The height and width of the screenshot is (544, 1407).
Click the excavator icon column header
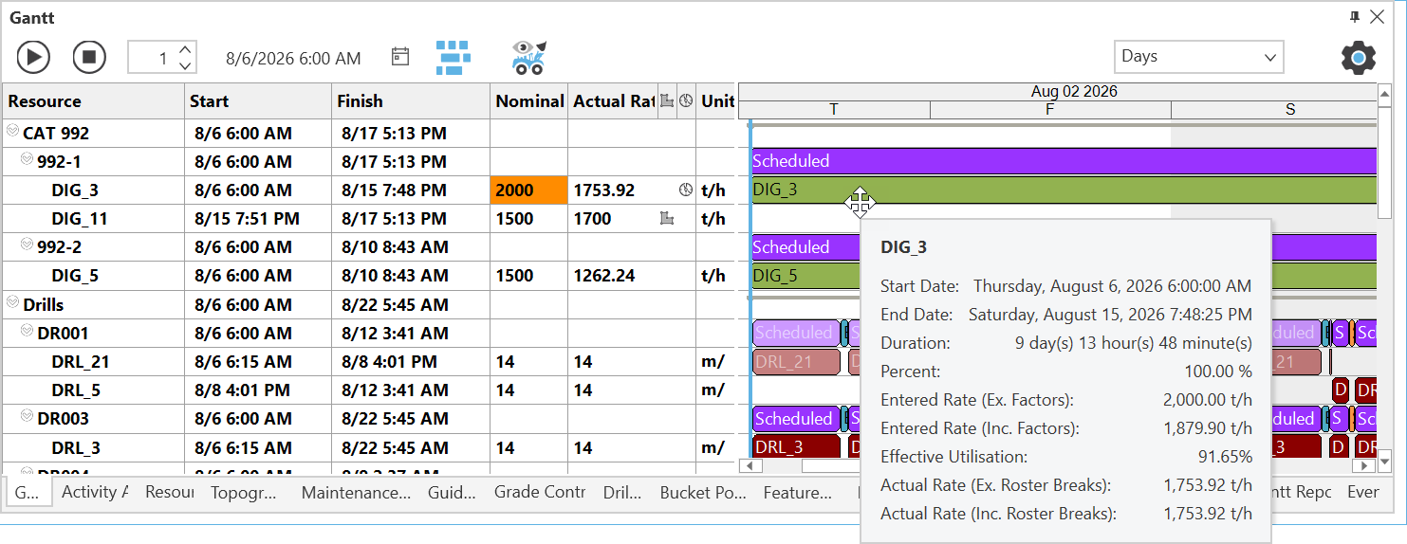[x=667, y=100]
